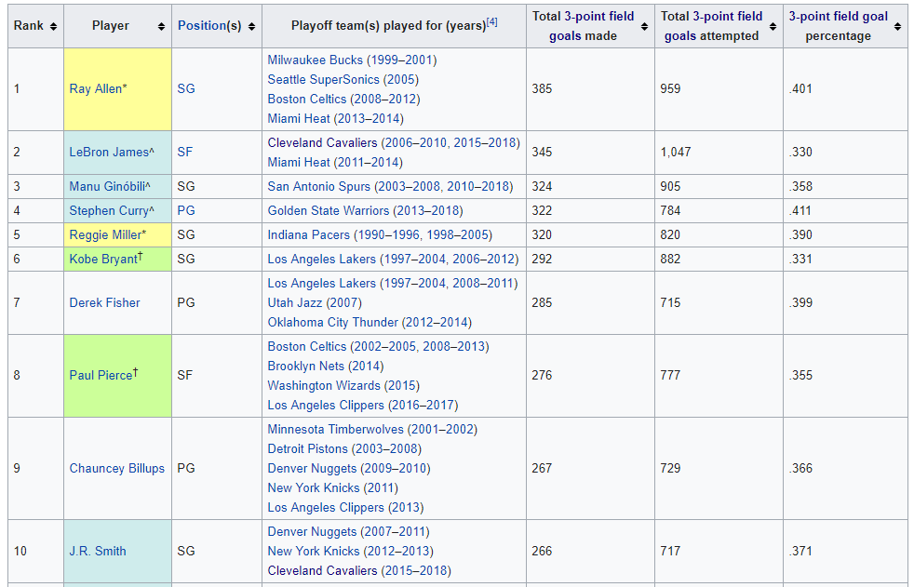Viewport: 914px width, 587px height.
Task: Open Oklahoma City Thunder team link
Action: [x=333, y=323]
